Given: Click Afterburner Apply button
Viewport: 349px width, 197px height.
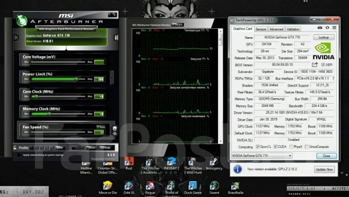Looking at the screenshot, I should point(77,148).
